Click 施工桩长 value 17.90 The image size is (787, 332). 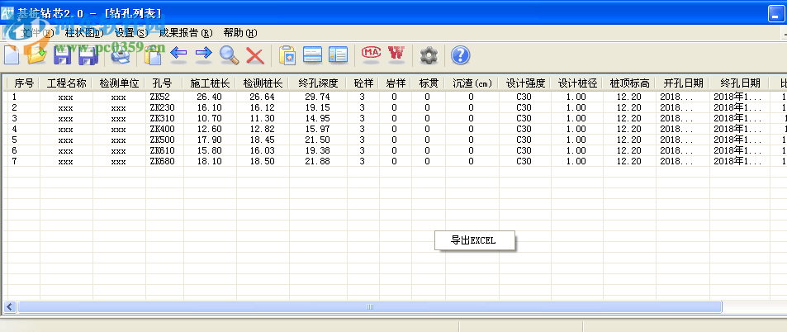pos(210,140)
